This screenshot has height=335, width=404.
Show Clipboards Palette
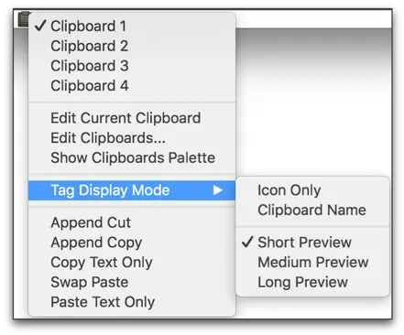(x=132, y=157)
